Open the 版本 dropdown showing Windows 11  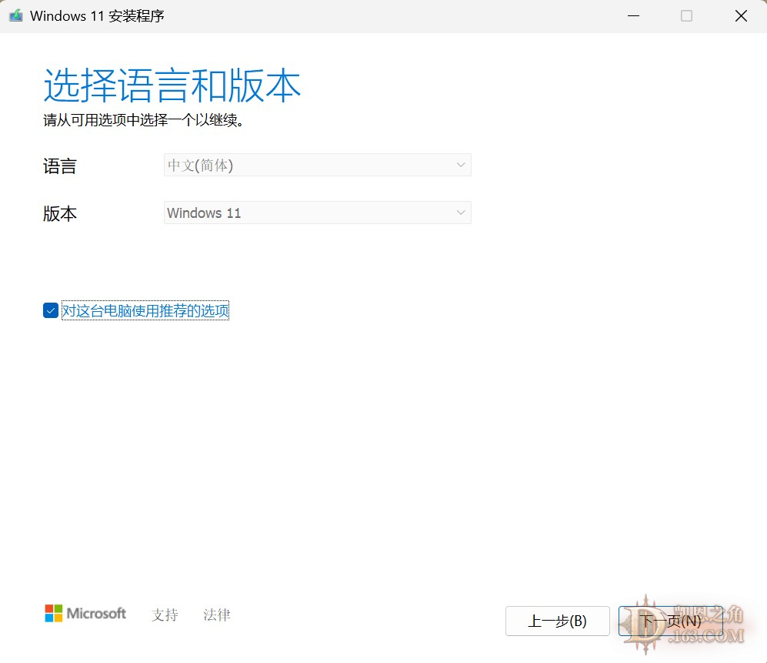click(x=318, y=213)
